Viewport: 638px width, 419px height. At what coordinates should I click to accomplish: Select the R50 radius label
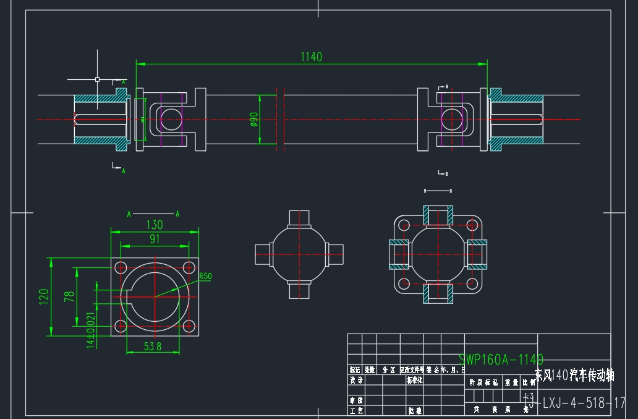pyautogui.click(x=205, y=276)
